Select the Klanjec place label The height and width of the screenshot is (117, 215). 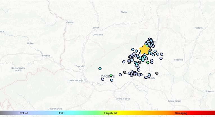pyautogui.click(x=70, y=22)
